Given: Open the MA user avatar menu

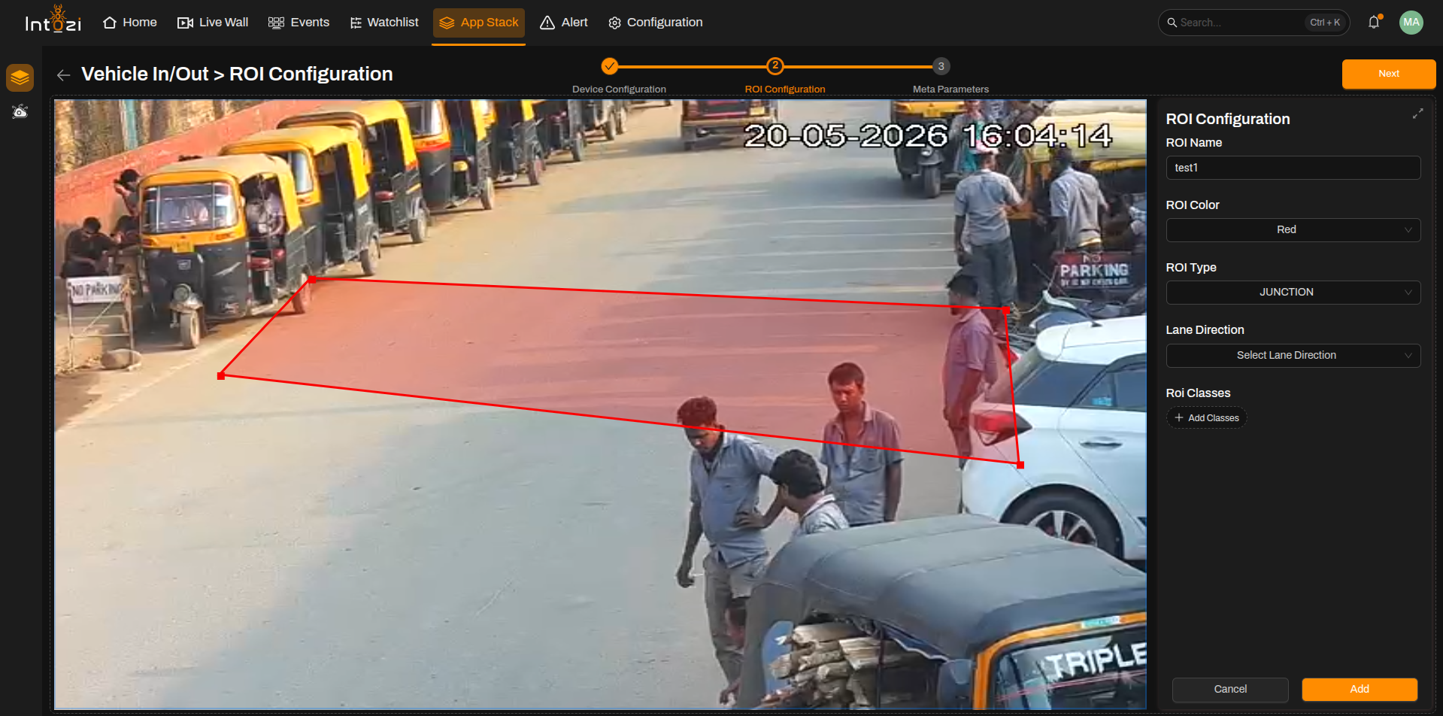Looking at the screenshot, I should click(x=1411, y=23).
